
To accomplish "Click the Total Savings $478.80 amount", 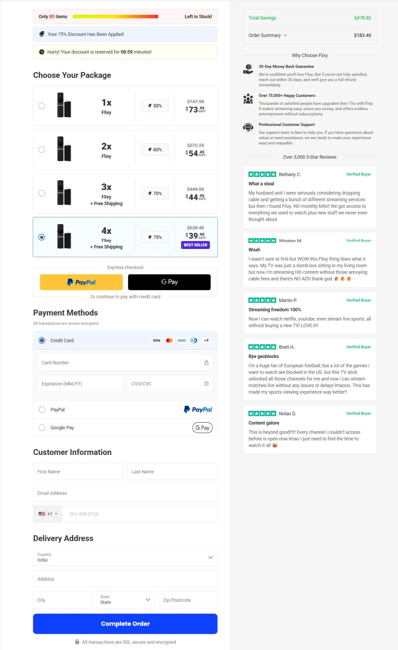I will point(363,18).
